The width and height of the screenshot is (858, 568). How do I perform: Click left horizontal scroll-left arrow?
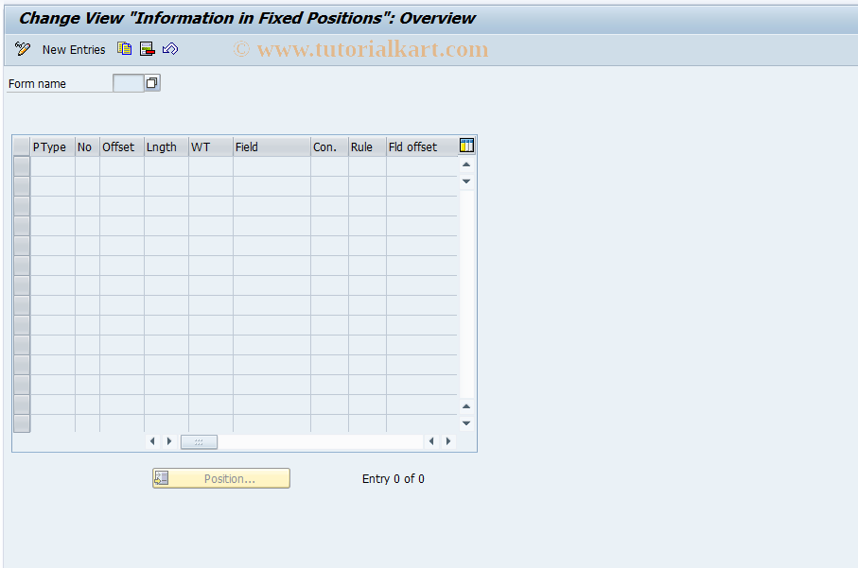click(x=152, y=441)
